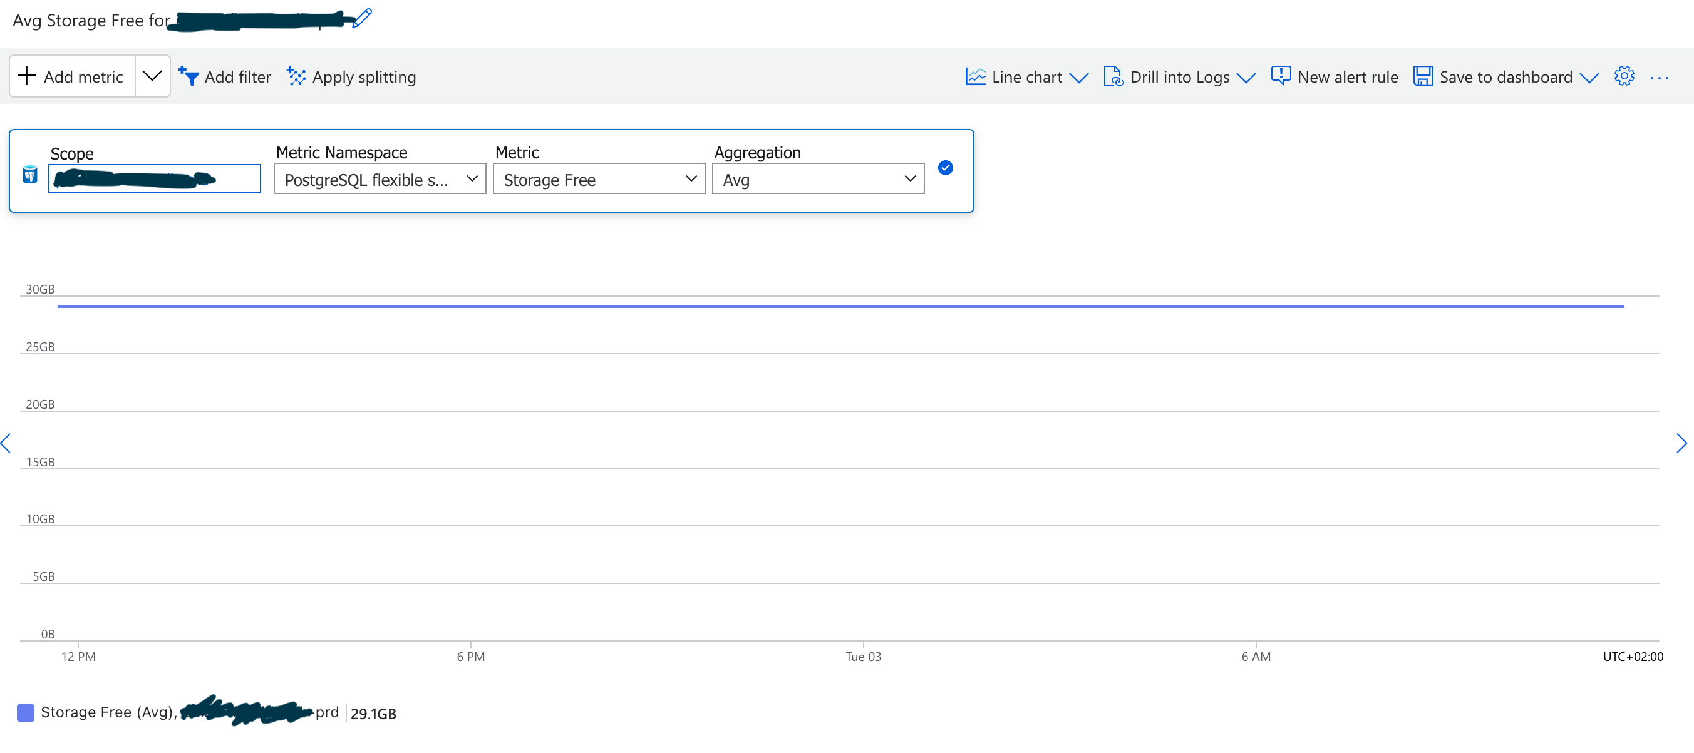
Task: Open the more options ellipsis menu
Action: click(1659, 78)
